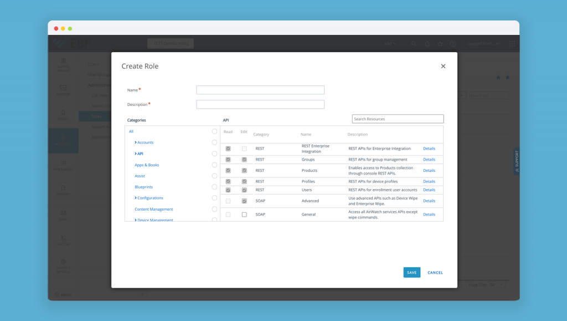
Task: Open Telecom in the sidebar
Action: 63,241
